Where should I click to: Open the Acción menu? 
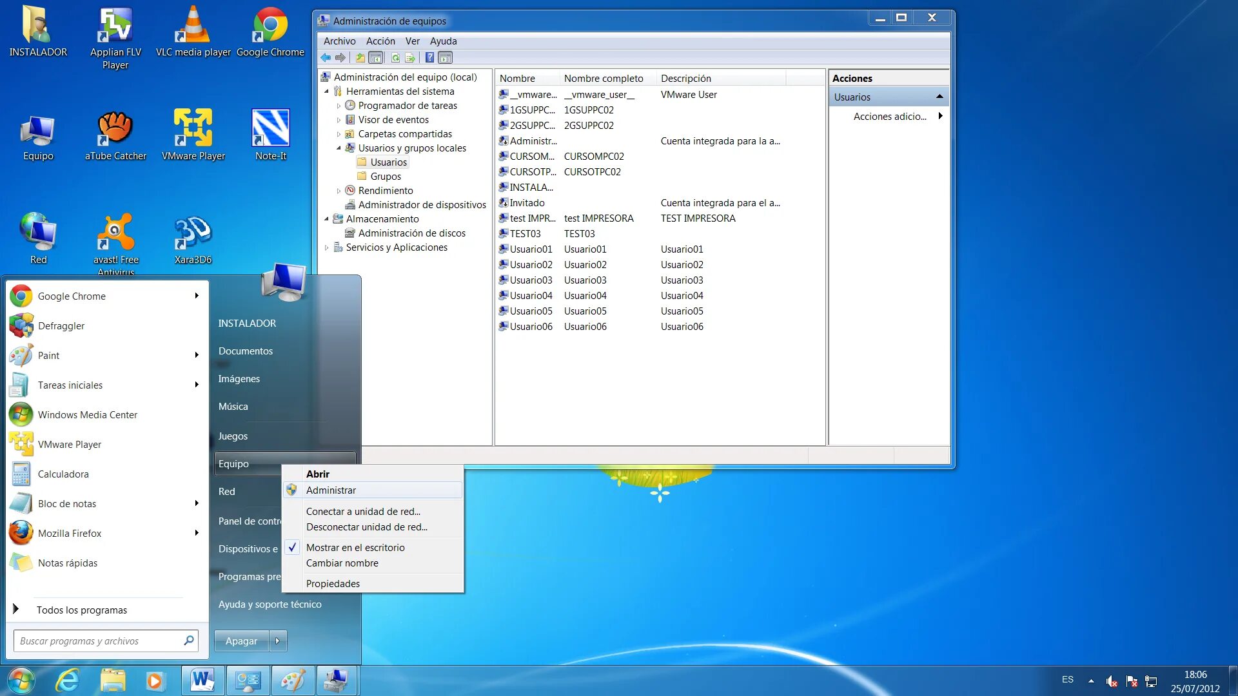[x=380, y=41]
